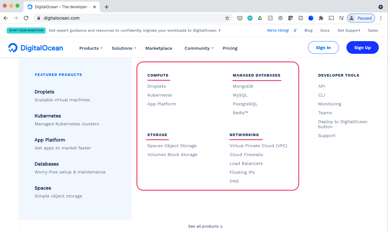This screenshot has width=388, height=231.
Task: Open the tab search arrow at the top right
Action: point(381,7)
